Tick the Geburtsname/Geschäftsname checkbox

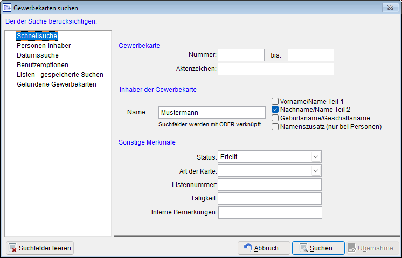275,118
